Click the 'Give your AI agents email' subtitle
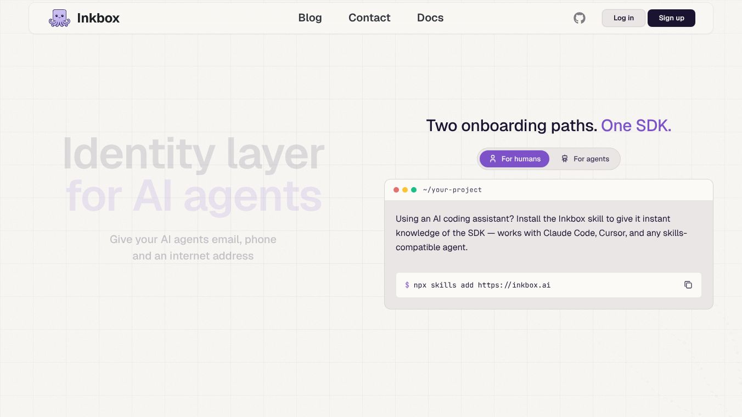This screenshot has width=742, height=417. (193, 247)
